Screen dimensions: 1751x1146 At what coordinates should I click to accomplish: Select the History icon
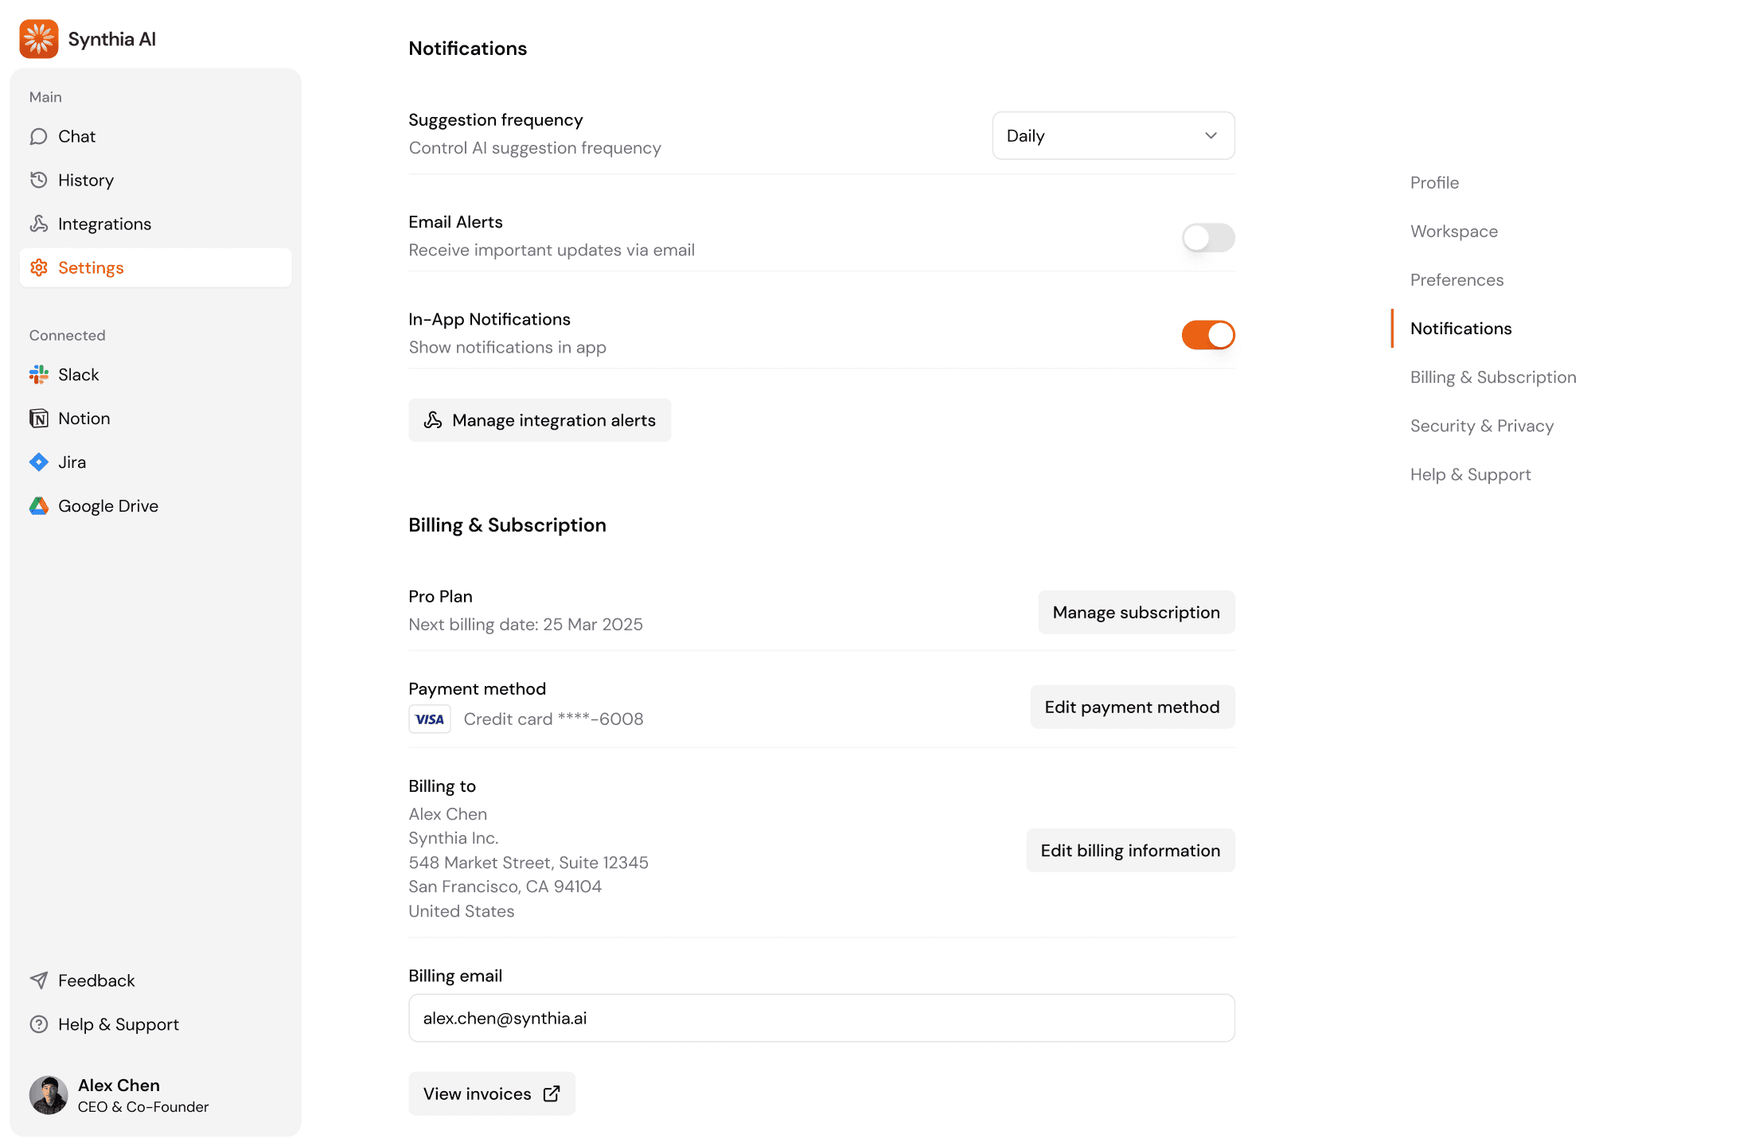point(39,180)
